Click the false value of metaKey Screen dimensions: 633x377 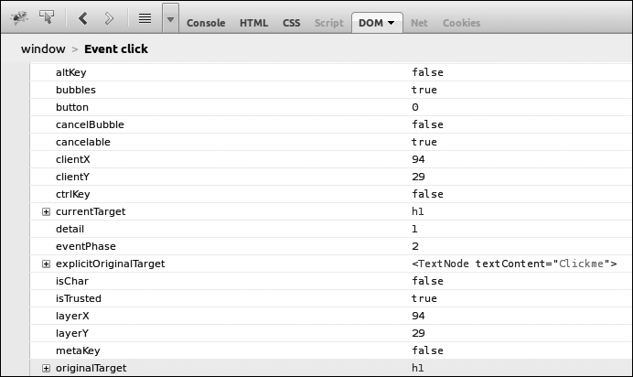[427, 350]
